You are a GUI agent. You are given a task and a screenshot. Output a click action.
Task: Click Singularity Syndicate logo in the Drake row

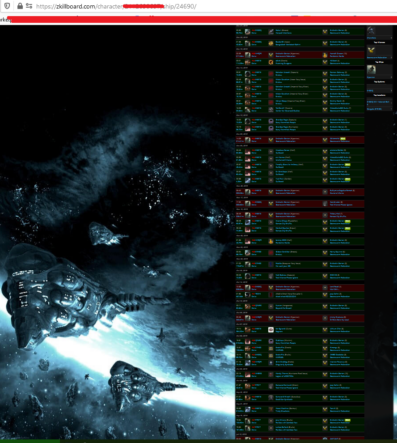tap(271, 363)
